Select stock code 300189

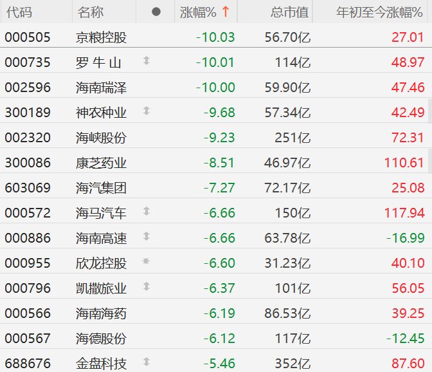[28, 113]
